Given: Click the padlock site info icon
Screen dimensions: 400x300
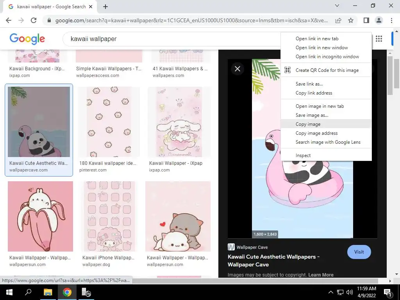Looking at the screenshot, I should (x=49, y=20).
